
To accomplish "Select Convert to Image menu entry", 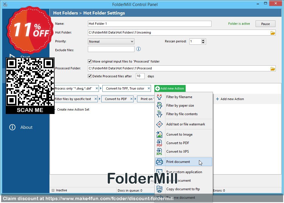I will coord(184,134).
